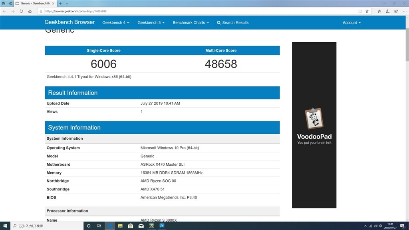The height and width of the screenshot is (230, 409).
Task: Show tab previews with the chevron
Action: [x=67, y=3]
